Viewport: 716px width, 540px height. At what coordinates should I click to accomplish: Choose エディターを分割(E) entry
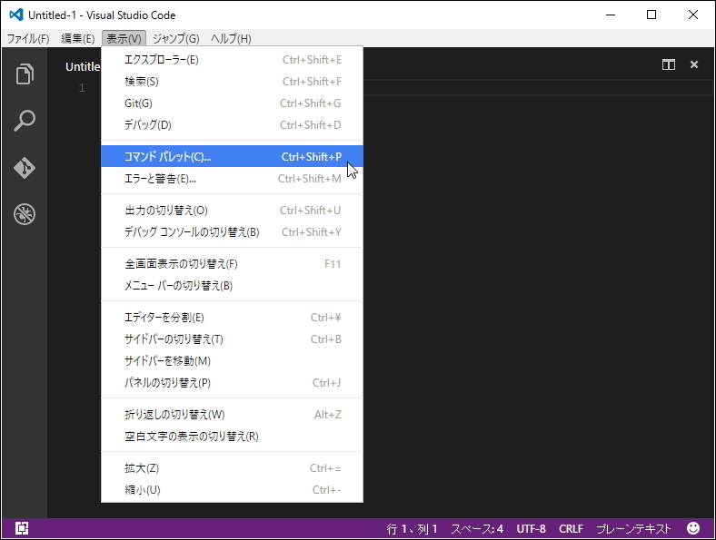[232, 318]
